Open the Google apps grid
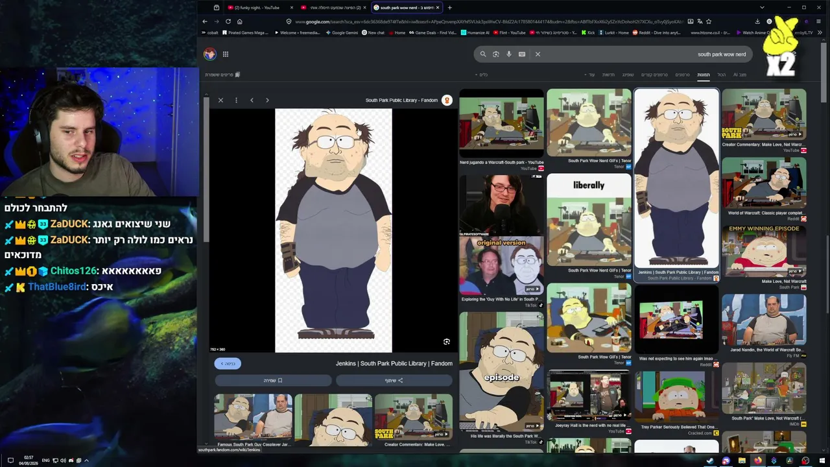The height and width of the screenshot is (467, 830). click(x=226, y=54)
